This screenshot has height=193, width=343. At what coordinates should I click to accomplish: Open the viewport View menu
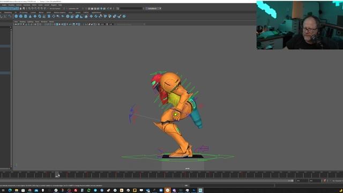[x=16, y=22]
